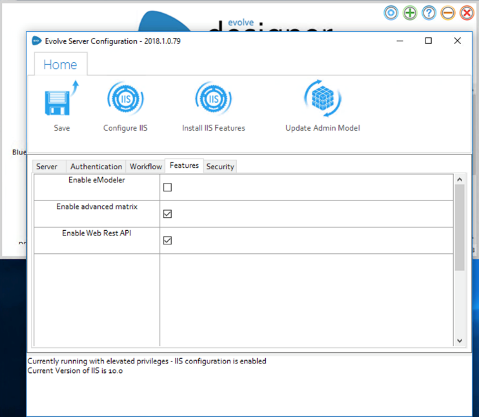Click the Install IIS Features icon
The height and width of the screenshot is (417, 479).
click(x=213, y=100)
